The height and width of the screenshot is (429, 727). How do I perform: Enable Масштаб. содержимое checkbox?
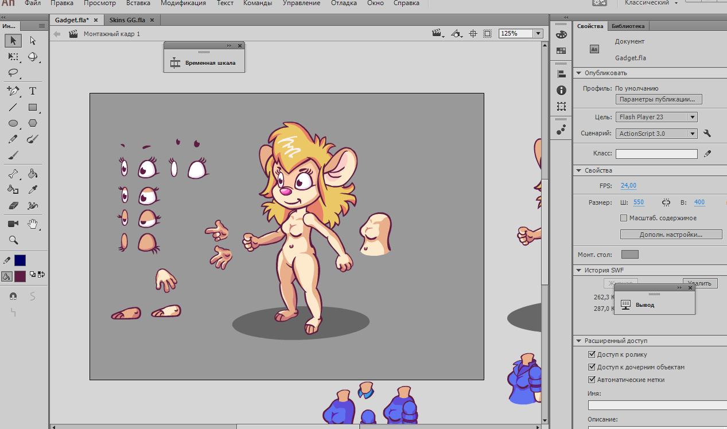[624, 218]
